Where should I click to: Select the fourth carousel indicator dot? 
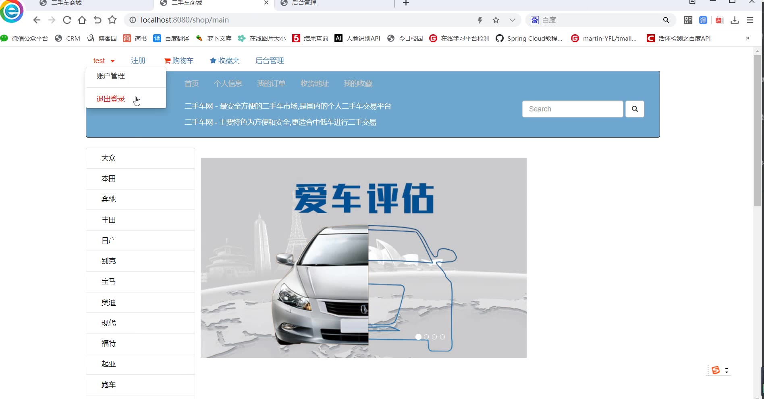[442, 337]
